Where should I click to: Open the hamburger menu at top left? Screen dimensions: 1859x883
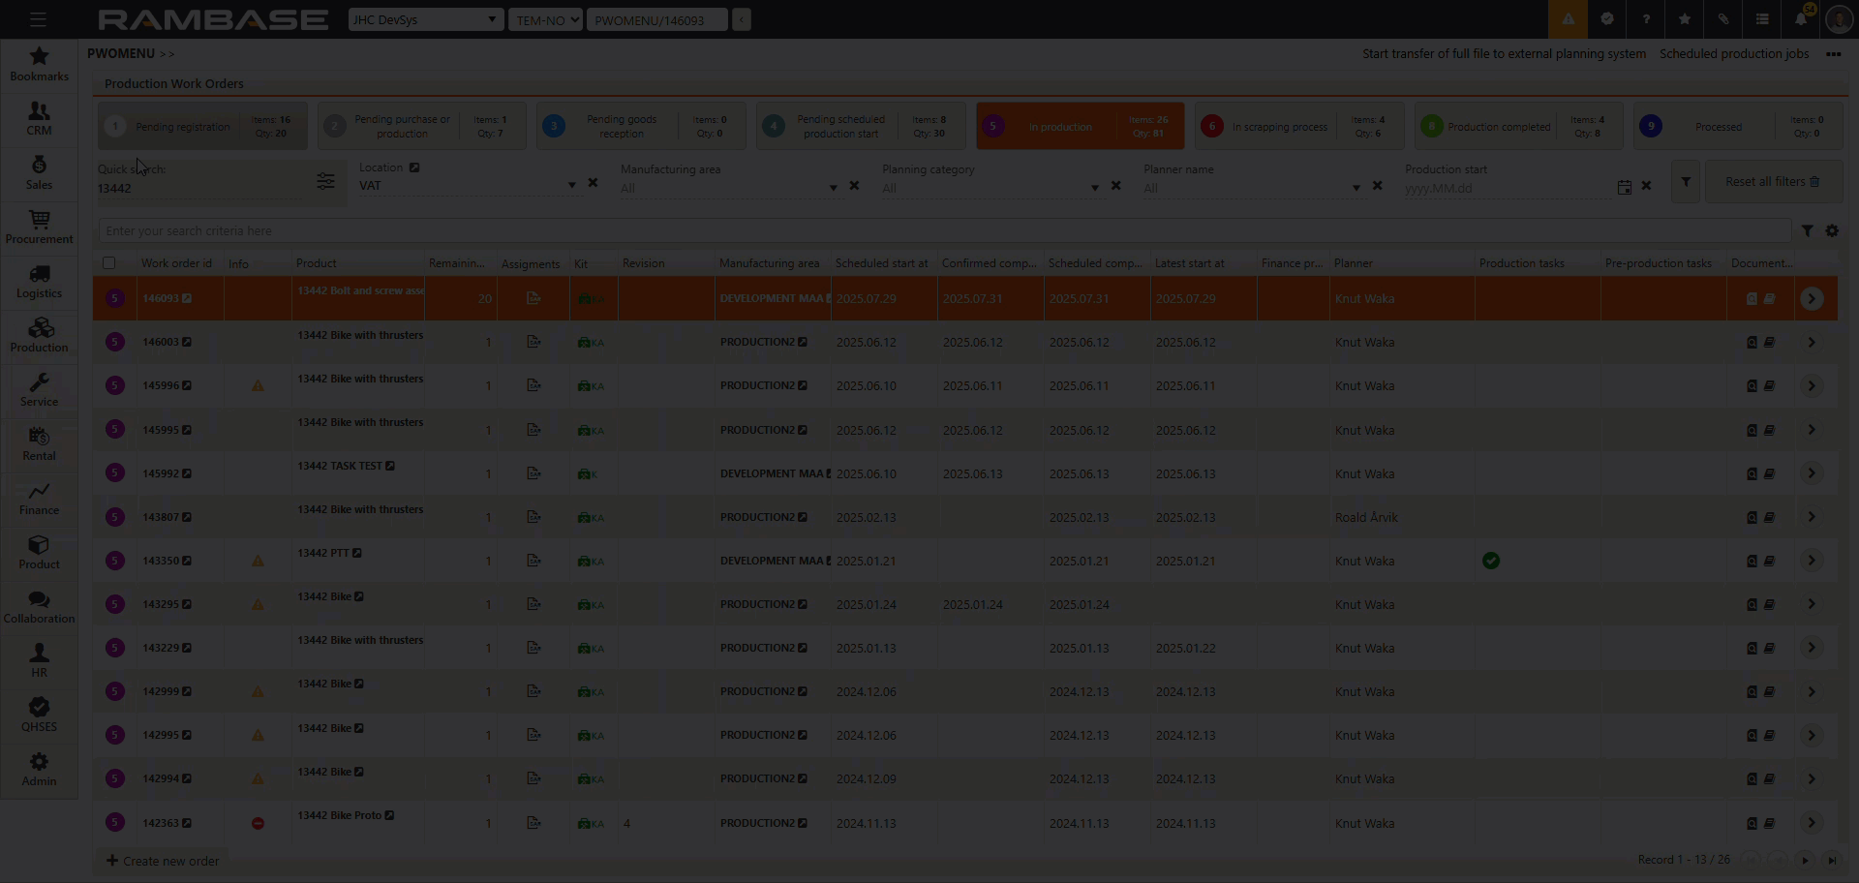[x=38, y=19]
